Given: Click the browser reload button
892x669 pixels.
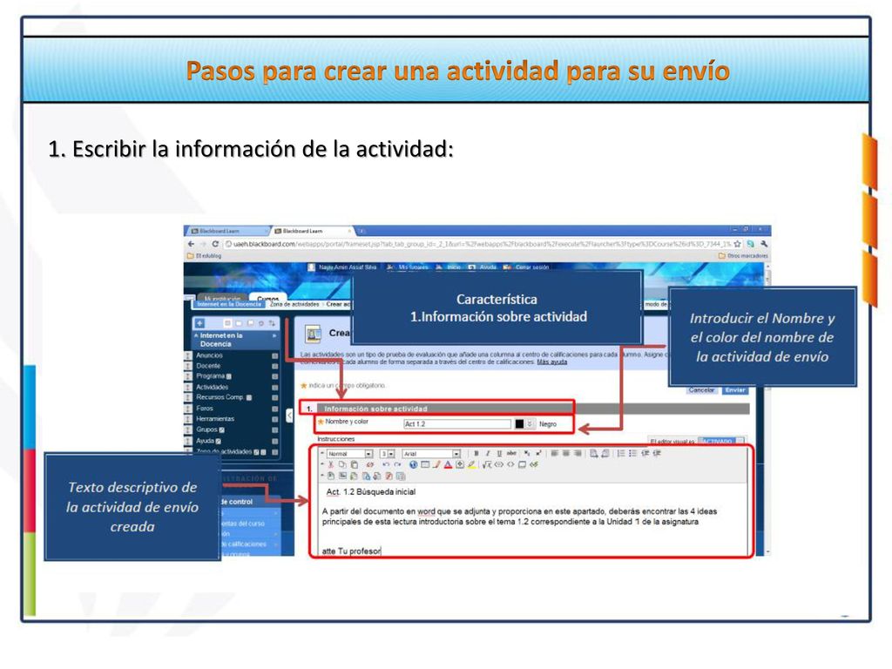Looking at the screenshot, I should pos(215,244).
